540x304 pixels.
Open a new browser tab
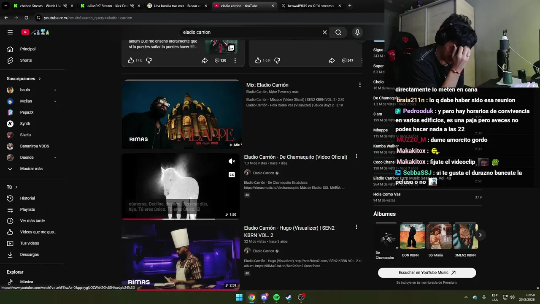[x=350, y=6]
